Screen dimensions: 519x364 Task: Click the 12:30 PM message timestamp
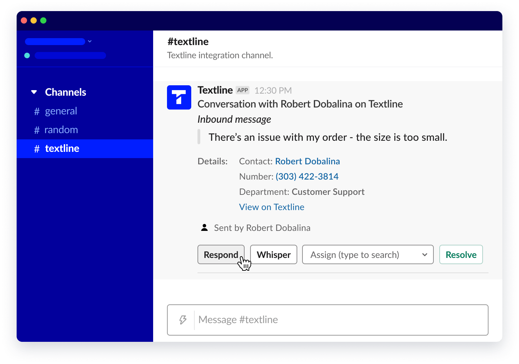273,90
